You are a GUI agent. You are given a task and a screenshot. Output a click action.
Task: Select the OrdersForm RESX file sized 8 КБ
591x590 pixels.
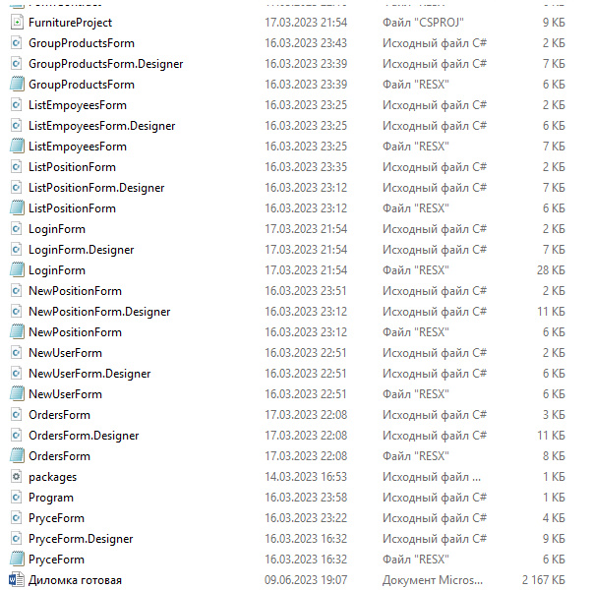click(x=59, y=456)
